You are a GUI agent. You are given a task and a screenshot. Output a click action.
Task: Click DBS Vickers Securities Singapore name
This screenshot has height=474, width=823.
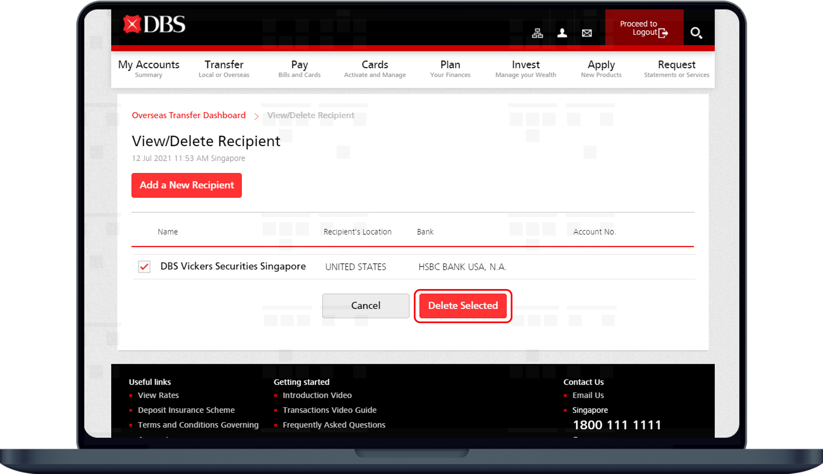[x=233, y=266]
